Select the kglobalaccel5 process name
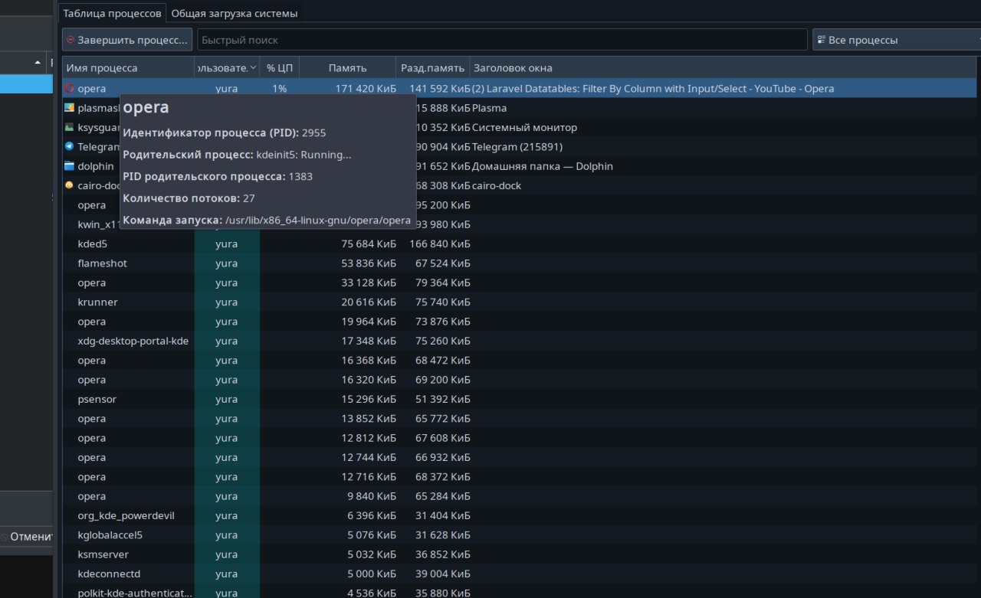This screenshot has height=598, width=981. click(x=110, y=535)
